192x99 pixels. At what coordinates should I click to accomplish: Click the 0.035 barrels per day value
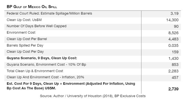173,45
